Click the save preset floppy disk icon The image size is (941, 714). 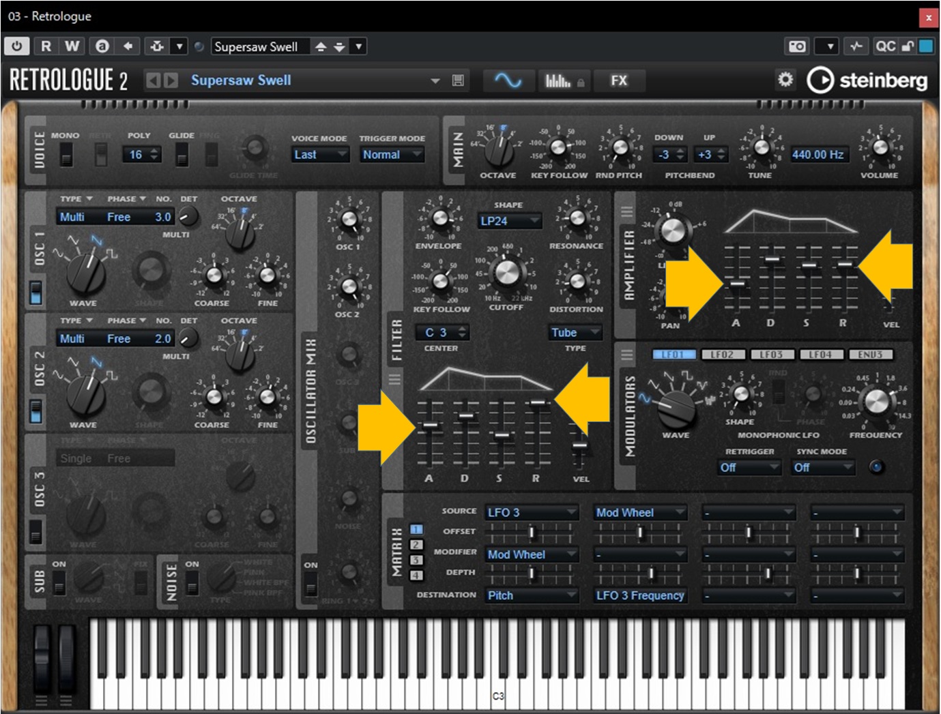click(x=458, y=80)
